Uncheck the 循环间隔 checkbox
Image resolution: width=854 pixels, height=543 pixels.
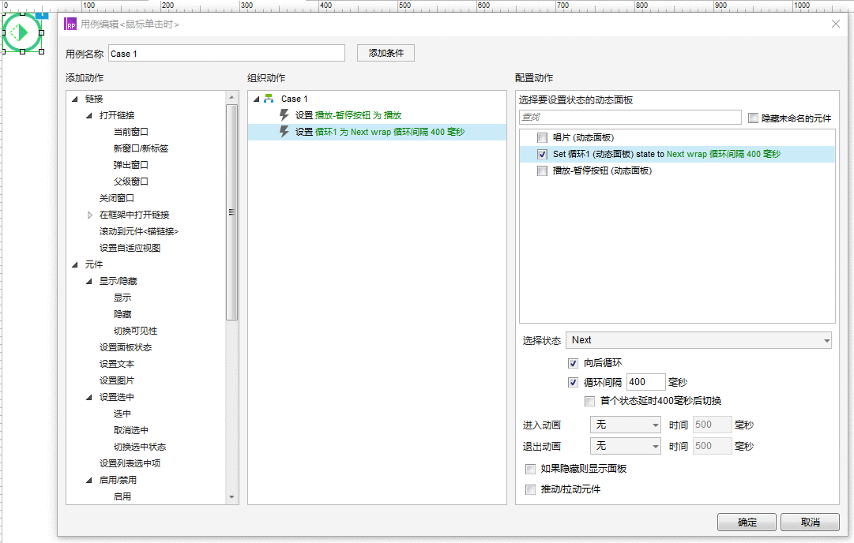[x=573, y=383]
